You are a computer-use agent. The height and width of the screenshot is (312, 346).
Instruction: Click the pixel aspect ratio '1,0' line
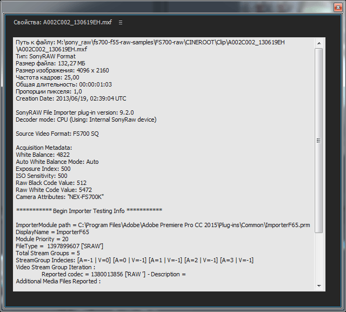49,91
